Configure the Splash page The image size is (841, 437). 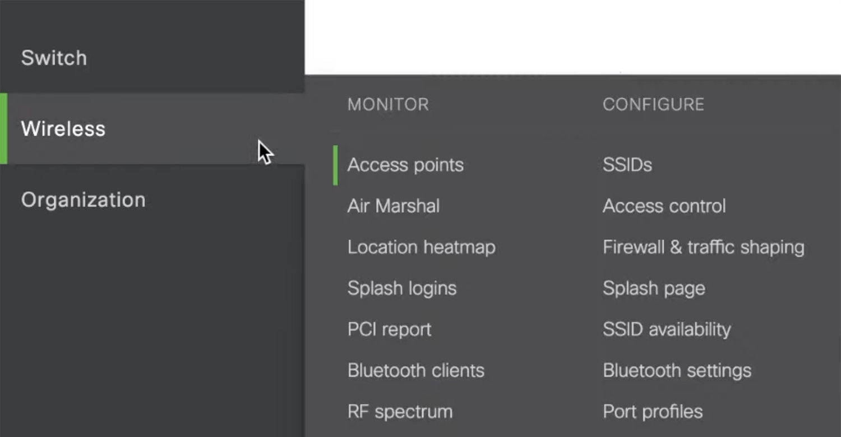[654, 288]
